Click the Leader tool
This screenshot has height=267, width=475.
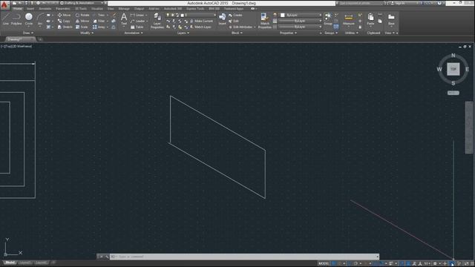click(137, 21)
